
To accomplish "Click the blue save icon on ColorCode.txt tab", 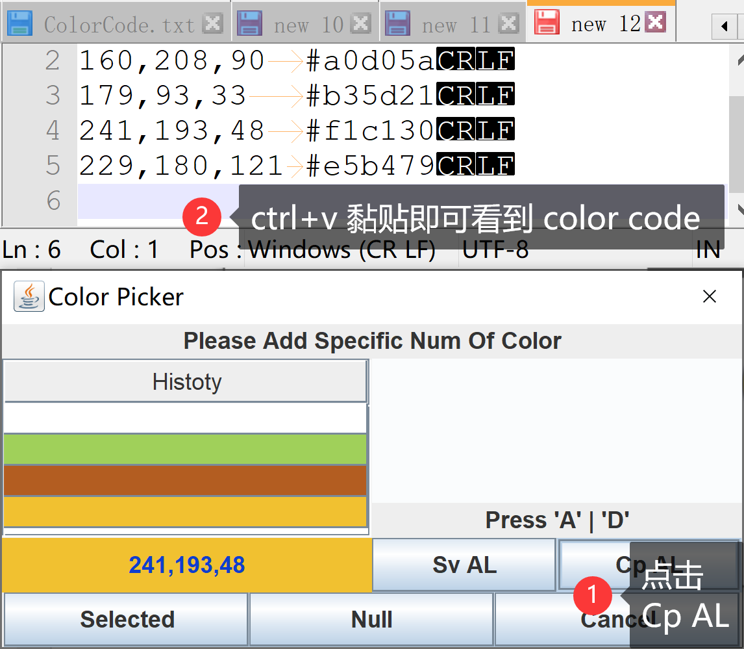I will (20, 23).
